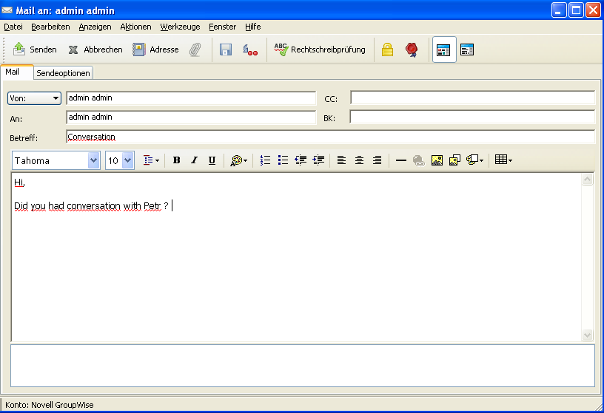The height and width of the screenshot is (413, 604).
Task: Click the grayed hyperlink icon
Action: (x=419, y=160)
